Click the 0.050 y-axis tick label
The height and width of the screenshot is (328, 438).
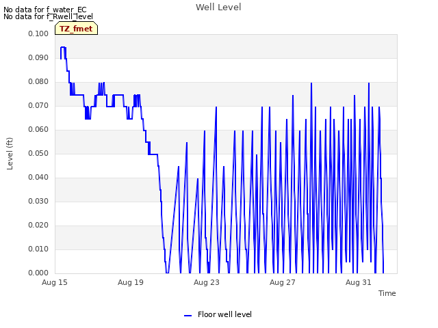pyautogui.click(x=38, y=153)
